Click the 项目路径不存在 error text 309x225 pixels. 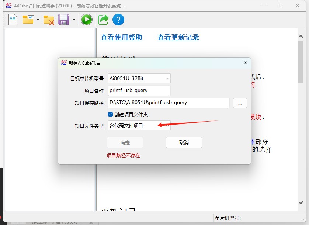[124, 156]
